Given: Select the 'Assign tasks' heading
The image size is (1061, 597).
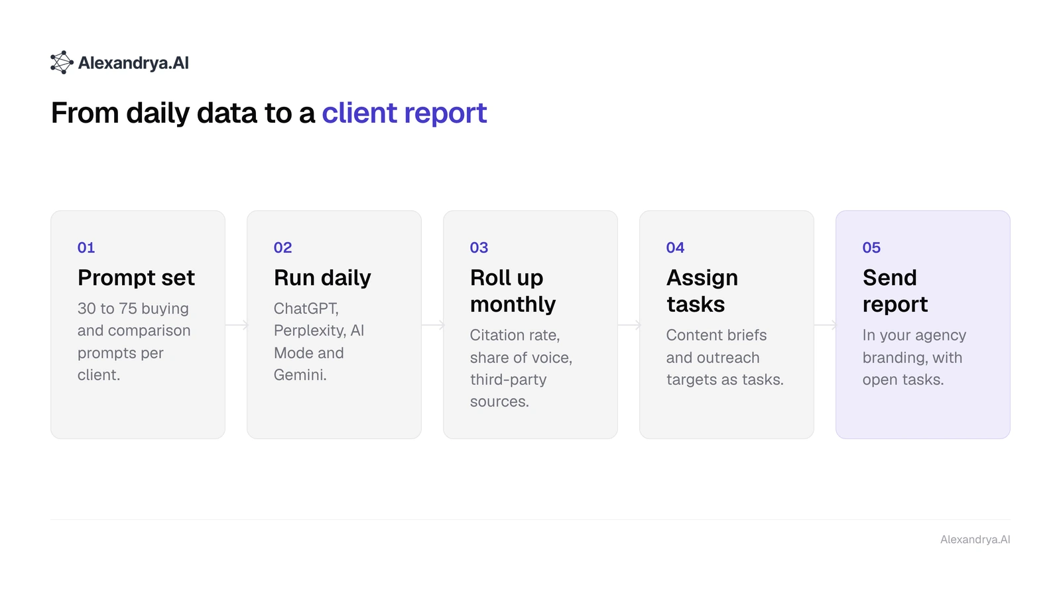Looking at the screenshot, I should point(702,291).
